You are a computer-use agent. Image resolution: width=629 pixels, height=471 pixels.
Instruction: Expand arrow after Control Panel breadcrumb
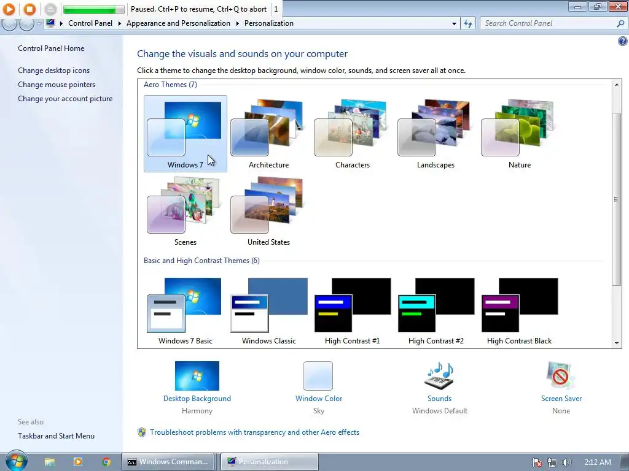[120, 24]
